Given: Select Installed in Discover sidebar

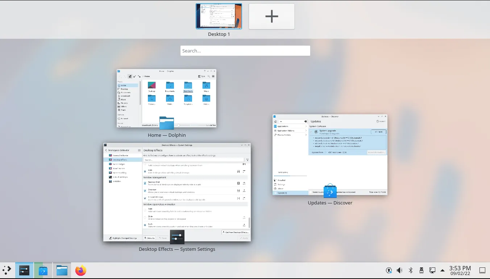Looking at the screenshot, I should [x=282, y=180].
